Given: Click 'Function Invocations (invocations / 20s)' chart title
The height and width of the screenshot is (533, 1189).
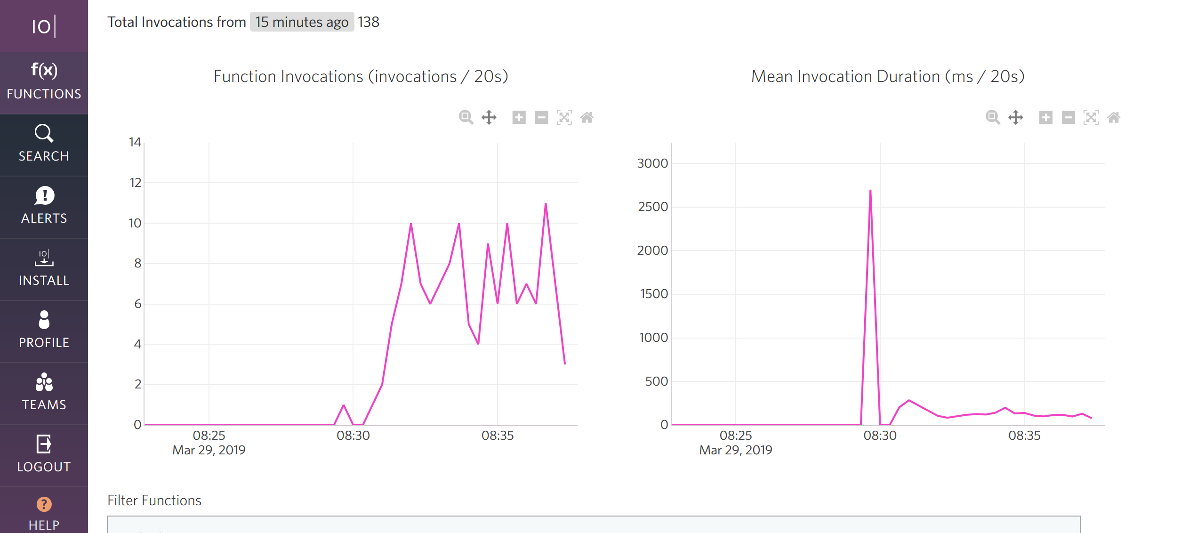Looking at the screenshot, I should (361, 76).
